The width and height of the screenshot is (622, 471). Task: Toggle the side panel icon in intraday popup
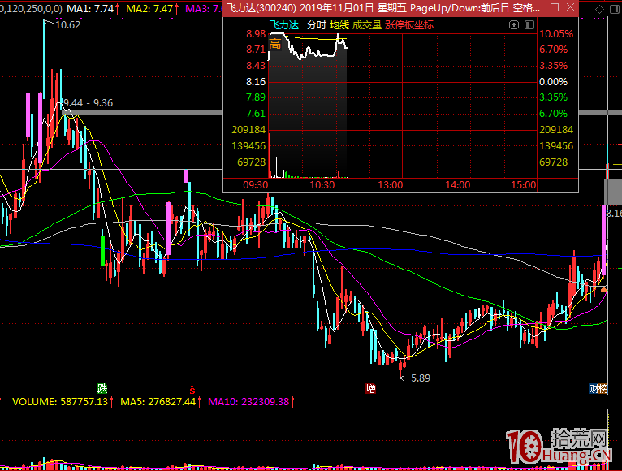tap(529, 25)
